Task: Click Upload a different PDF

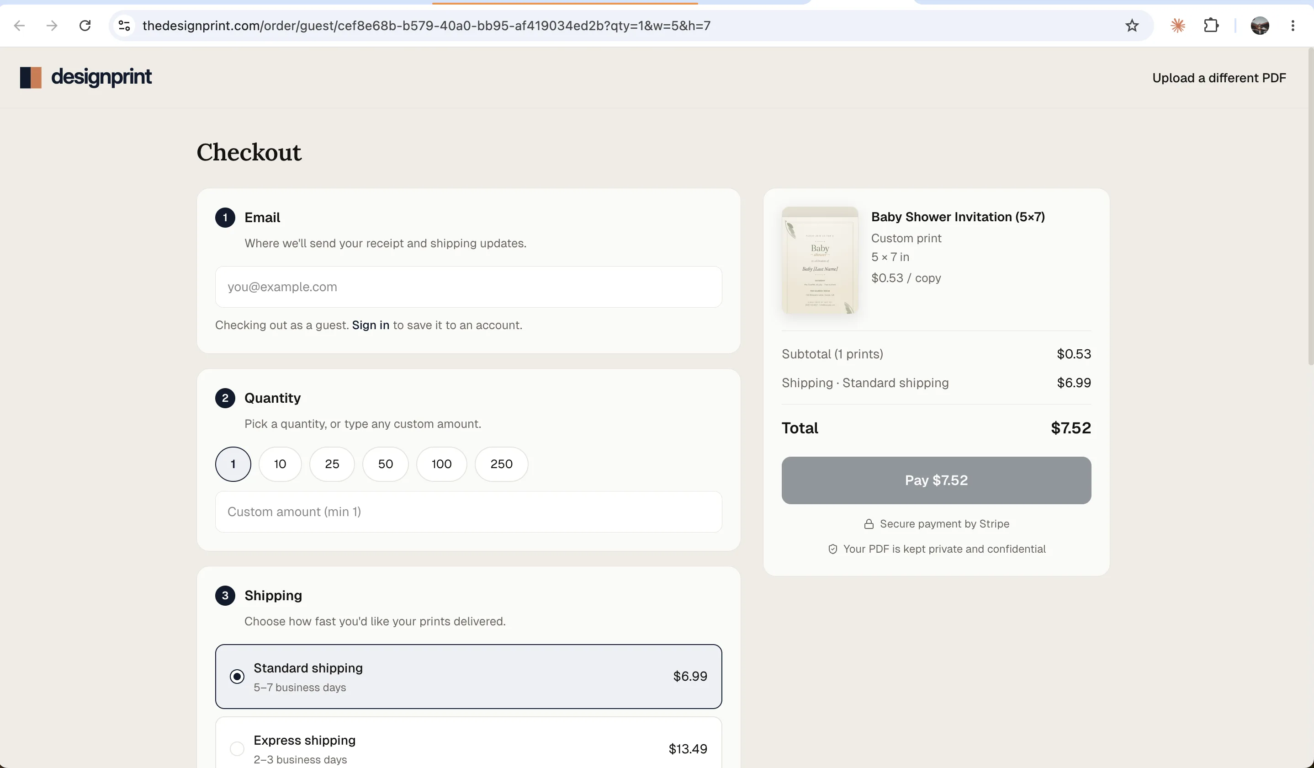Action: tap(1219, 78)
